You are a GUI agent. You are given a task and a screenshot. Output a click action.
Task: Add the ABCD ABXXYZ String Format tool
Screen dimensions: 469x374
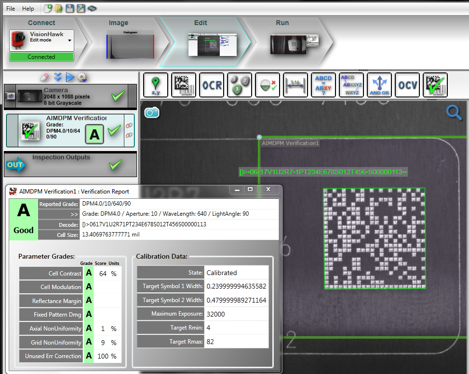point(351,85)
